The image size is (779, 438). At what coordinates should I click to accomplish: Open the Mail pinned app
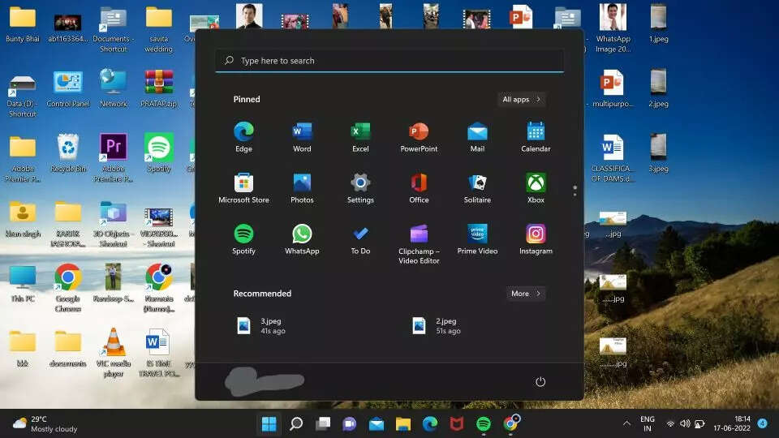coord(477,137)
